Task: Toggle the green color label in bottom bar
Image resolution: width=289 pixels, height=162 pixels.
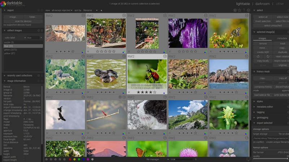Action: pyautogui.click(x=79, y=159)
